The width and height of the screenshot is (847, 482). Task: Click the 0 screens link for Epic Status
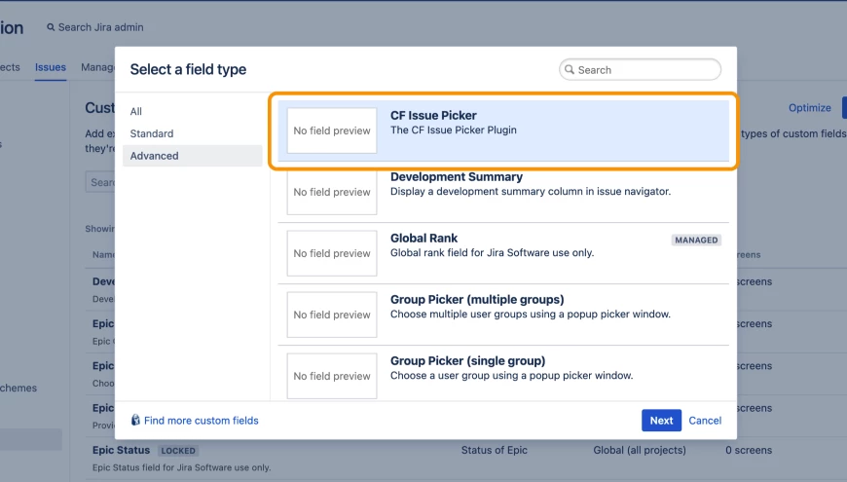[x=749, y=450]
